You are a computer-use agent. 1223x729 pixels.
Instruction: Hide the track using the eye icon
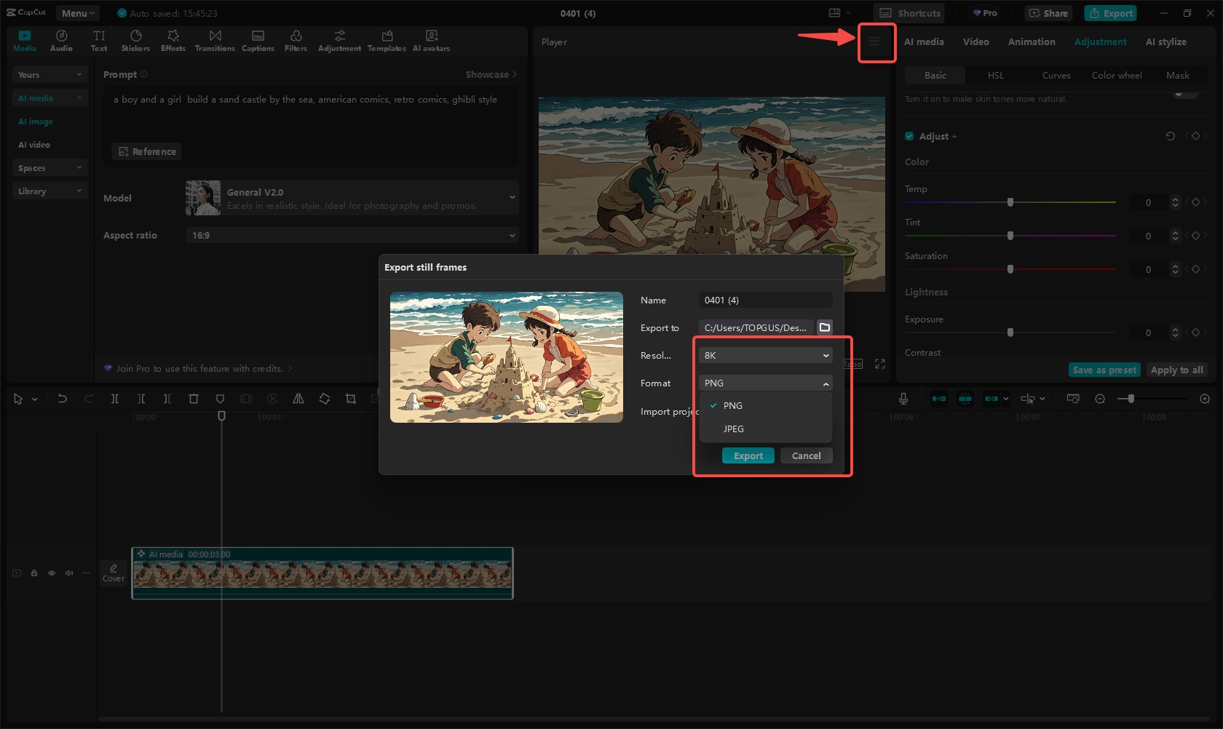click(52, 573)
